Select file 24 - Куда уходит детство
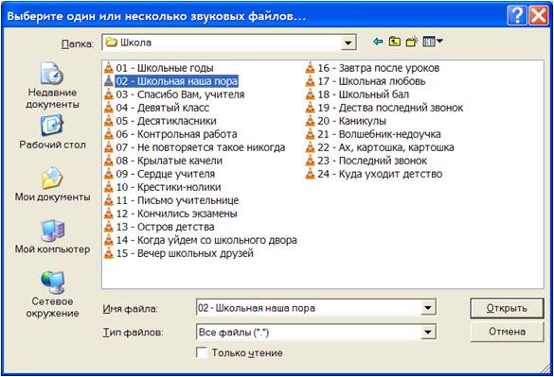The width and height of the screenshot is (554, 377). [374, 174]
